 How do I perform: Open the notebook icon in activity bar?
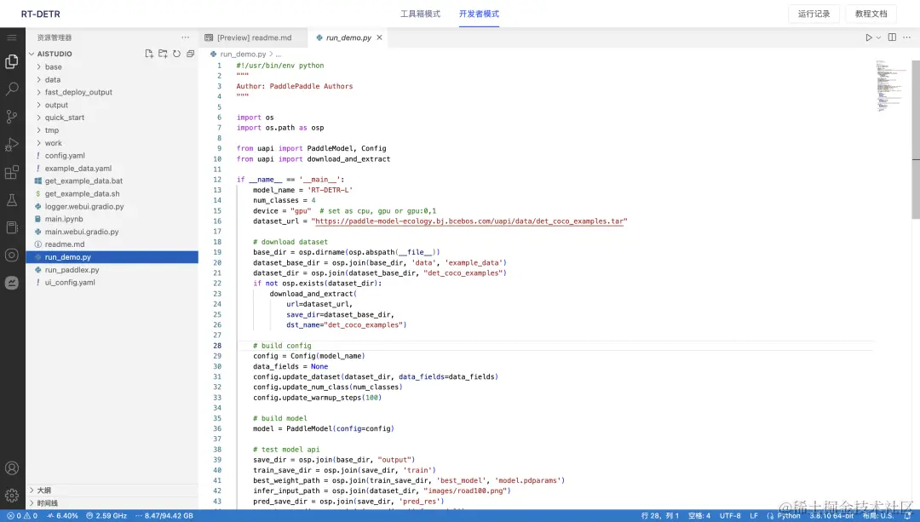click(x=12, y=227)
